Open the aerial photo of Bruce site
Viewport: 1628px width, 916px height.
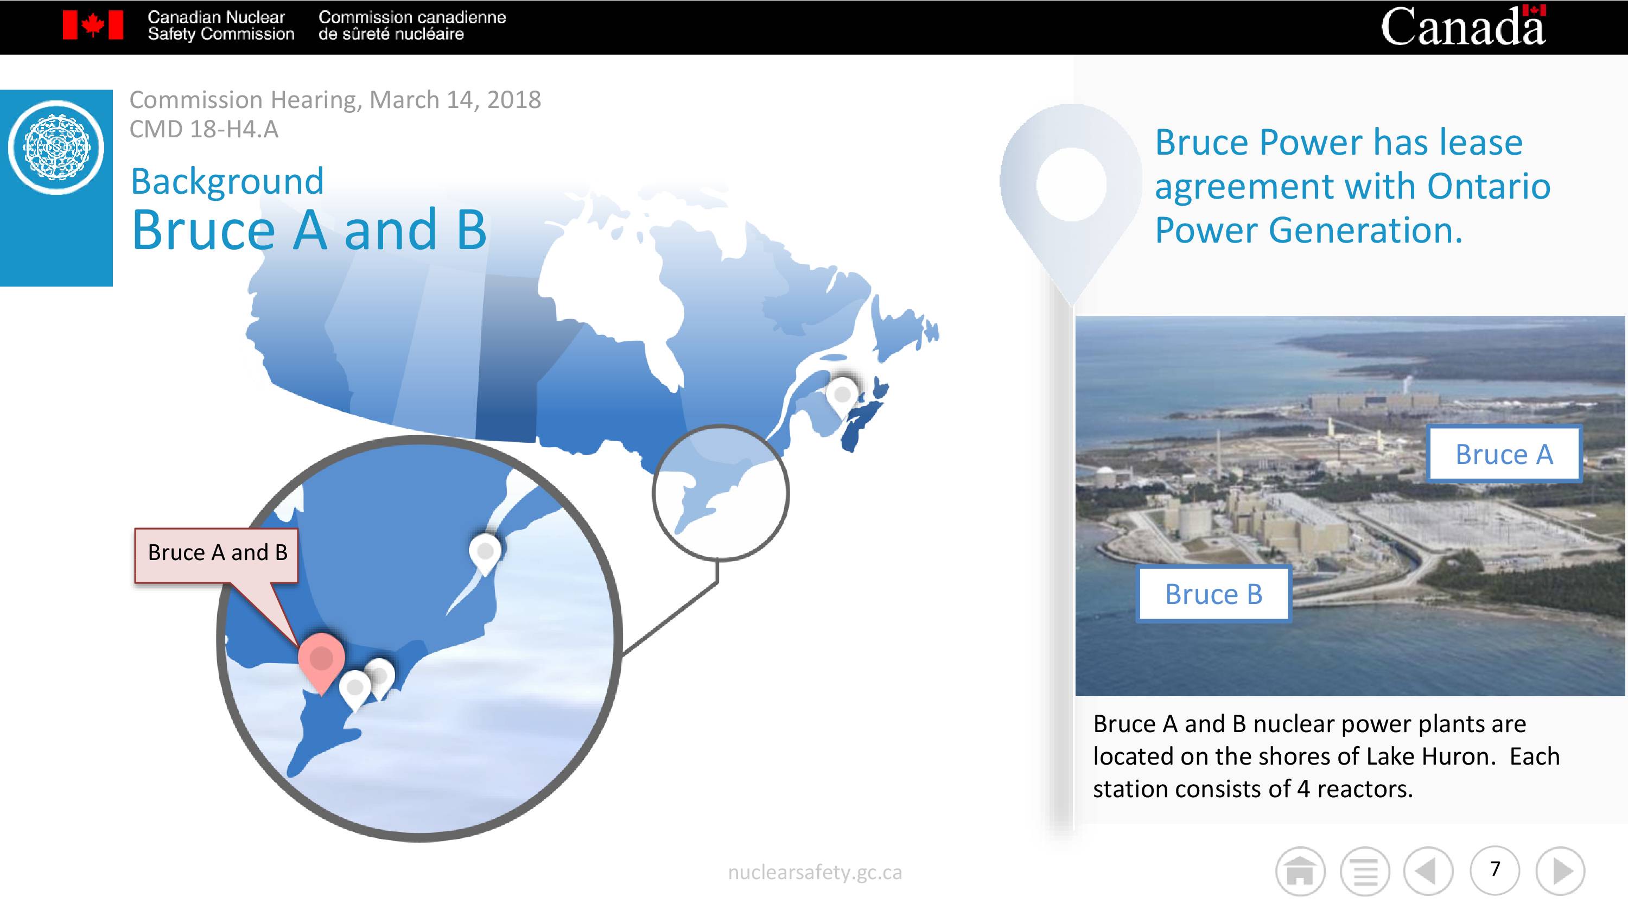click(1351, 506)
